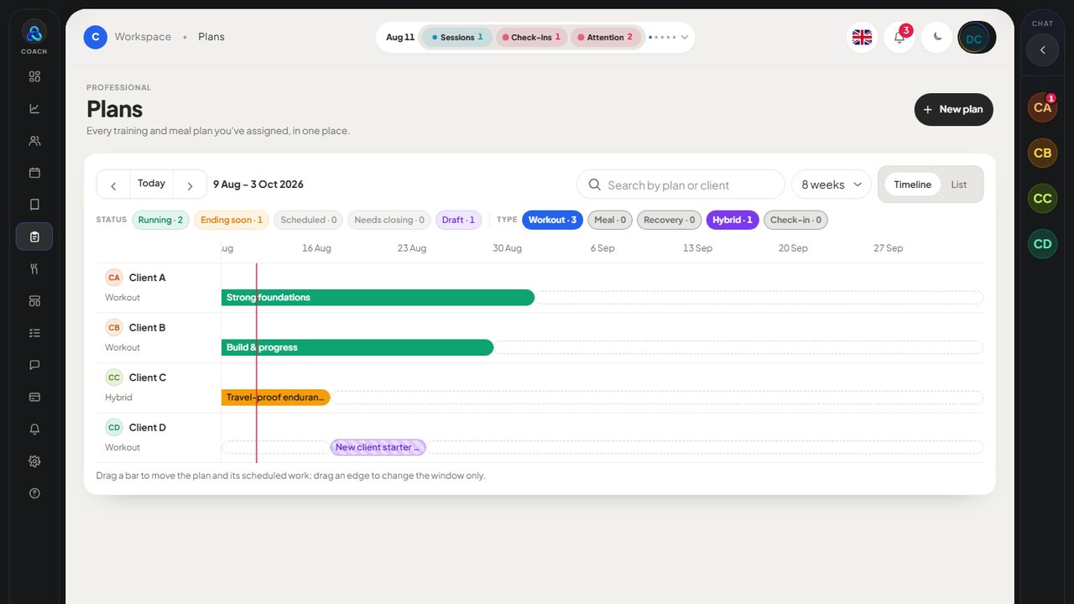This screenshot has width=1074, height=604.
Task: Collapse the chat panel with the chevron
Action: 1042,50
